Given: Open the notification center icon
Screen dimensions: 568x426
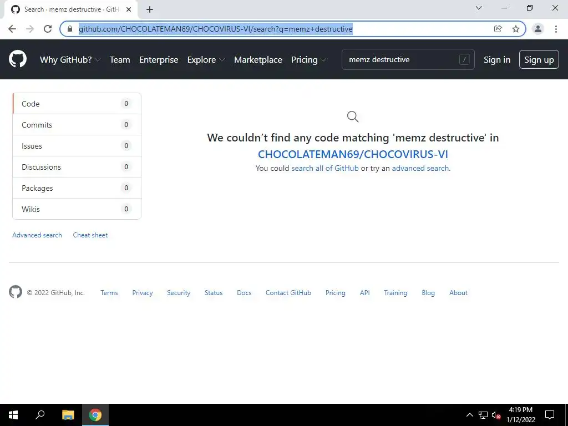Looking at the screenshot, I should (x=550, y=415).
